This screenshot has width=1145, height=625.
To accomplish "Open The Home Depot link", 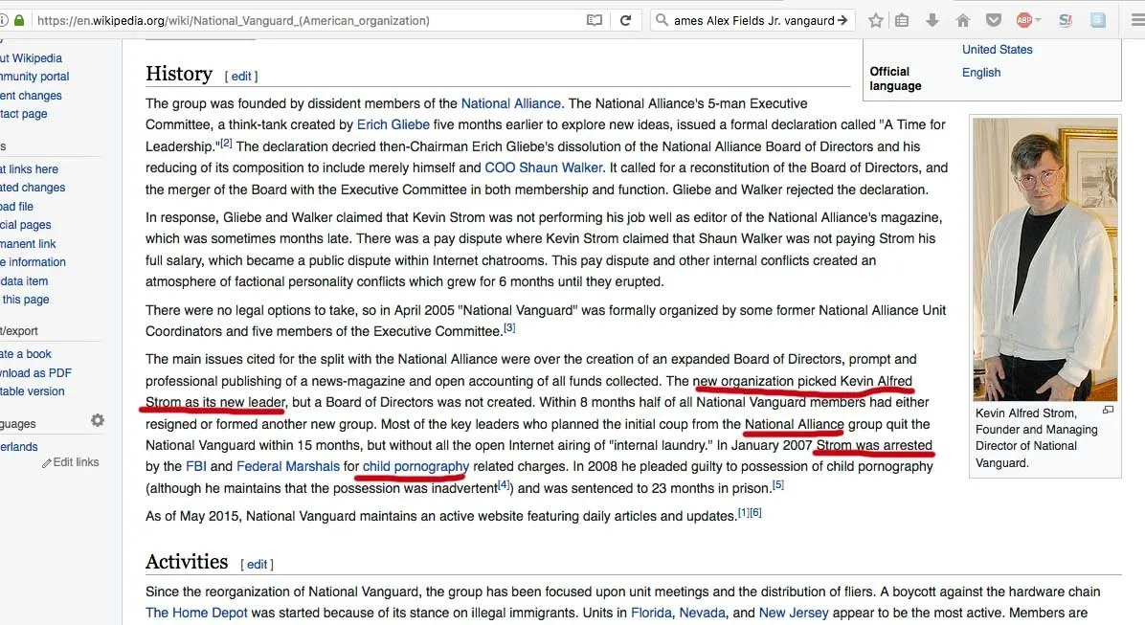I will 195,614.
